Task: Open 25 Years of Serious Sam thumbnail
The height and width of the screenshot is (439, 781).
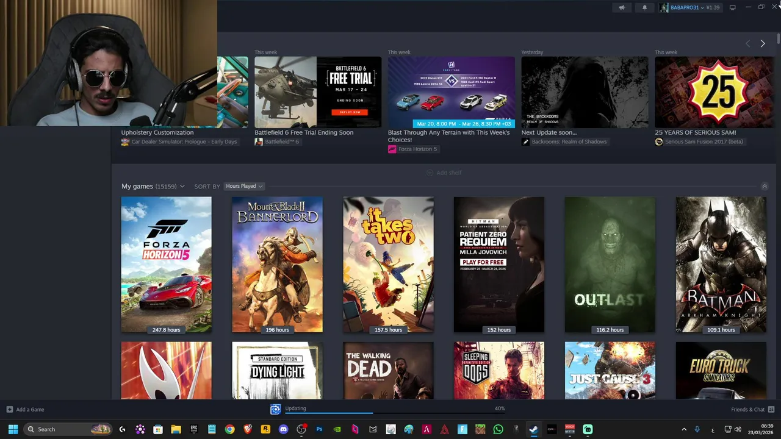Action: [x=714, y=92]
